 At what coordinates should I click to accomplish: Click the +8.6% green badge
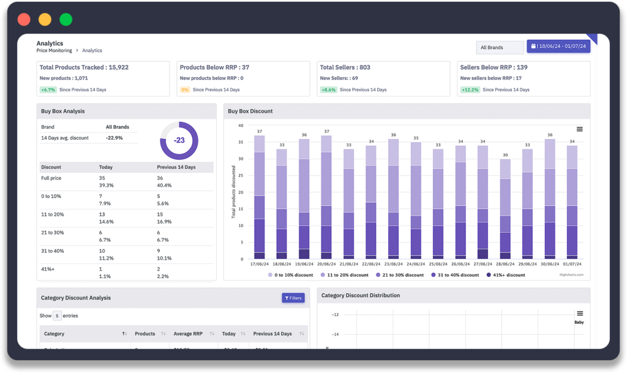tap(329, 89)
